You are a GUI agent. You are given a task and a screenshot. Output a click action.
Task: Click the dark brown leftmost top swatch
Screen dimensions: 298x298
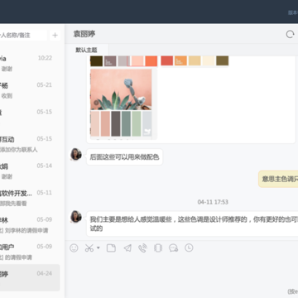[96, 61]
